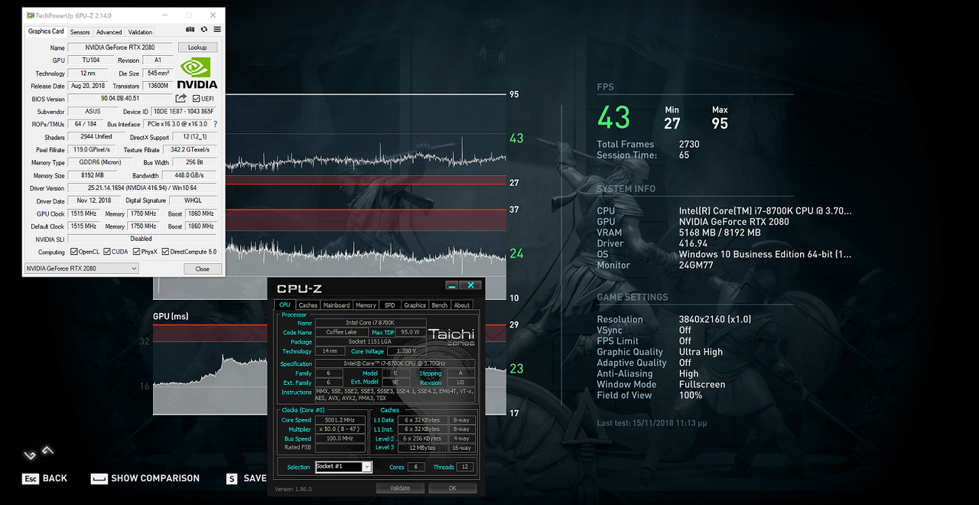
Task: Click the Close button in GPU-Z
Action: (202, 269)
